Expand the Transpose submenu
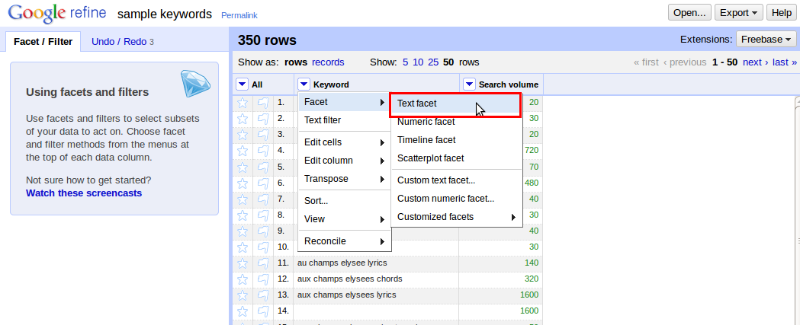 [x=345, y=179]
